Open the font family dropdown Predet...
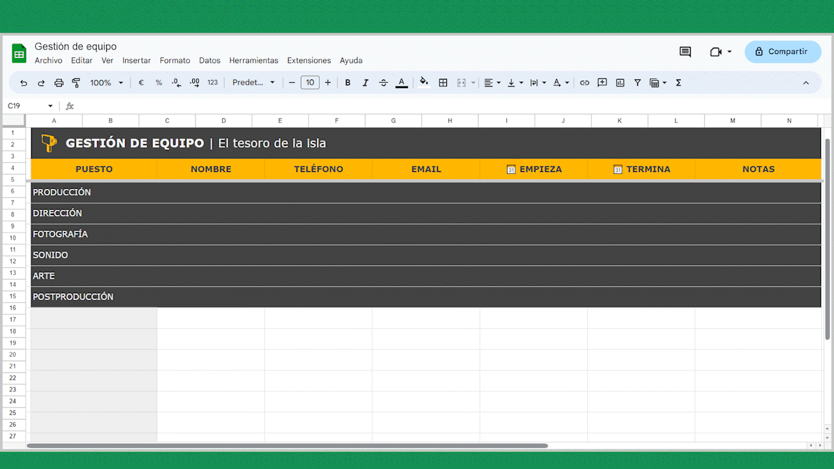The width and height of the screenshot is (834, 469). click(x=254, y=83)
